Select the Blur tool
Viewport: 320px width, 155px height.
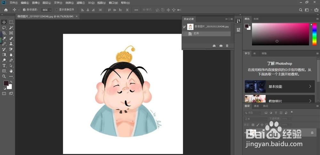tap(11, 55)
